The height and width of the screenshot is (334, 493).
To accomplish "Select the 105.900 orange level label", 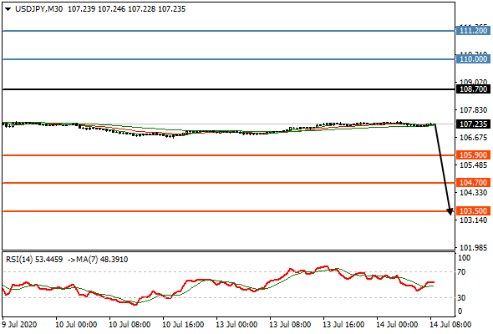I will click(473, 155).
